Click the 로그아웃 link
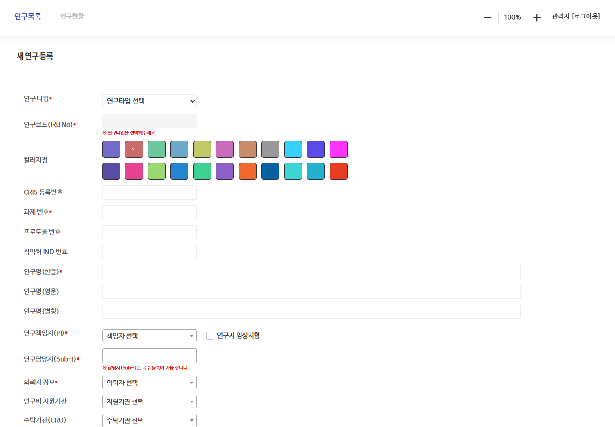 [586, 17]
